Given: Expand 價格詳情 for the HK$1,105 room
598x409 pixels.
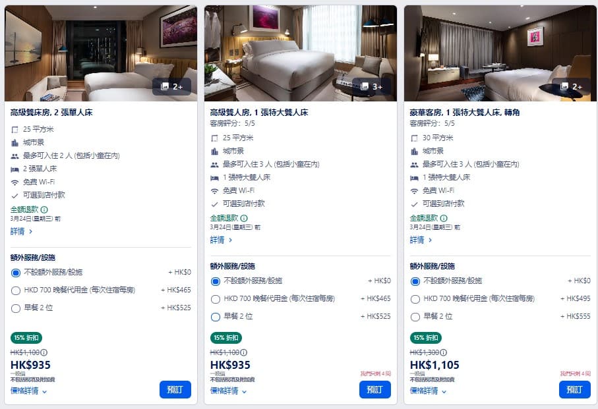Looking at the screenshot, I should click(428, 391).
